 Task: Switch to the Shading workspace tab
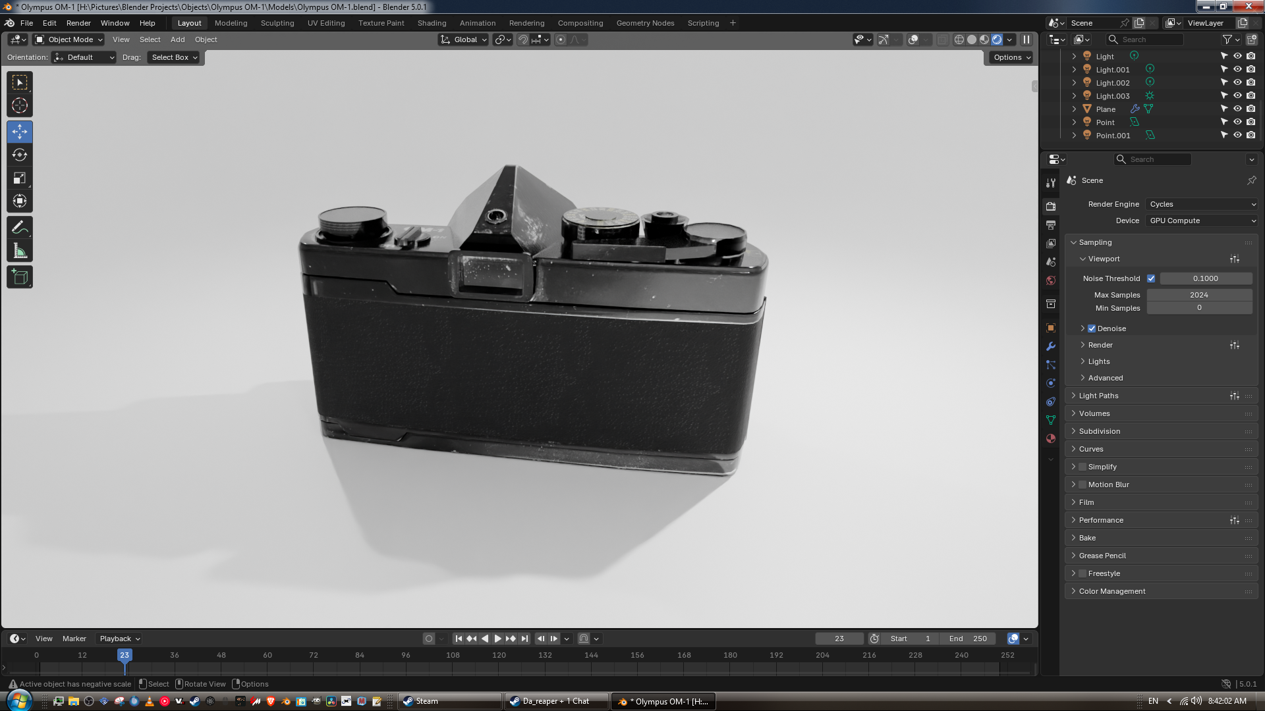[x=432, y=23]
